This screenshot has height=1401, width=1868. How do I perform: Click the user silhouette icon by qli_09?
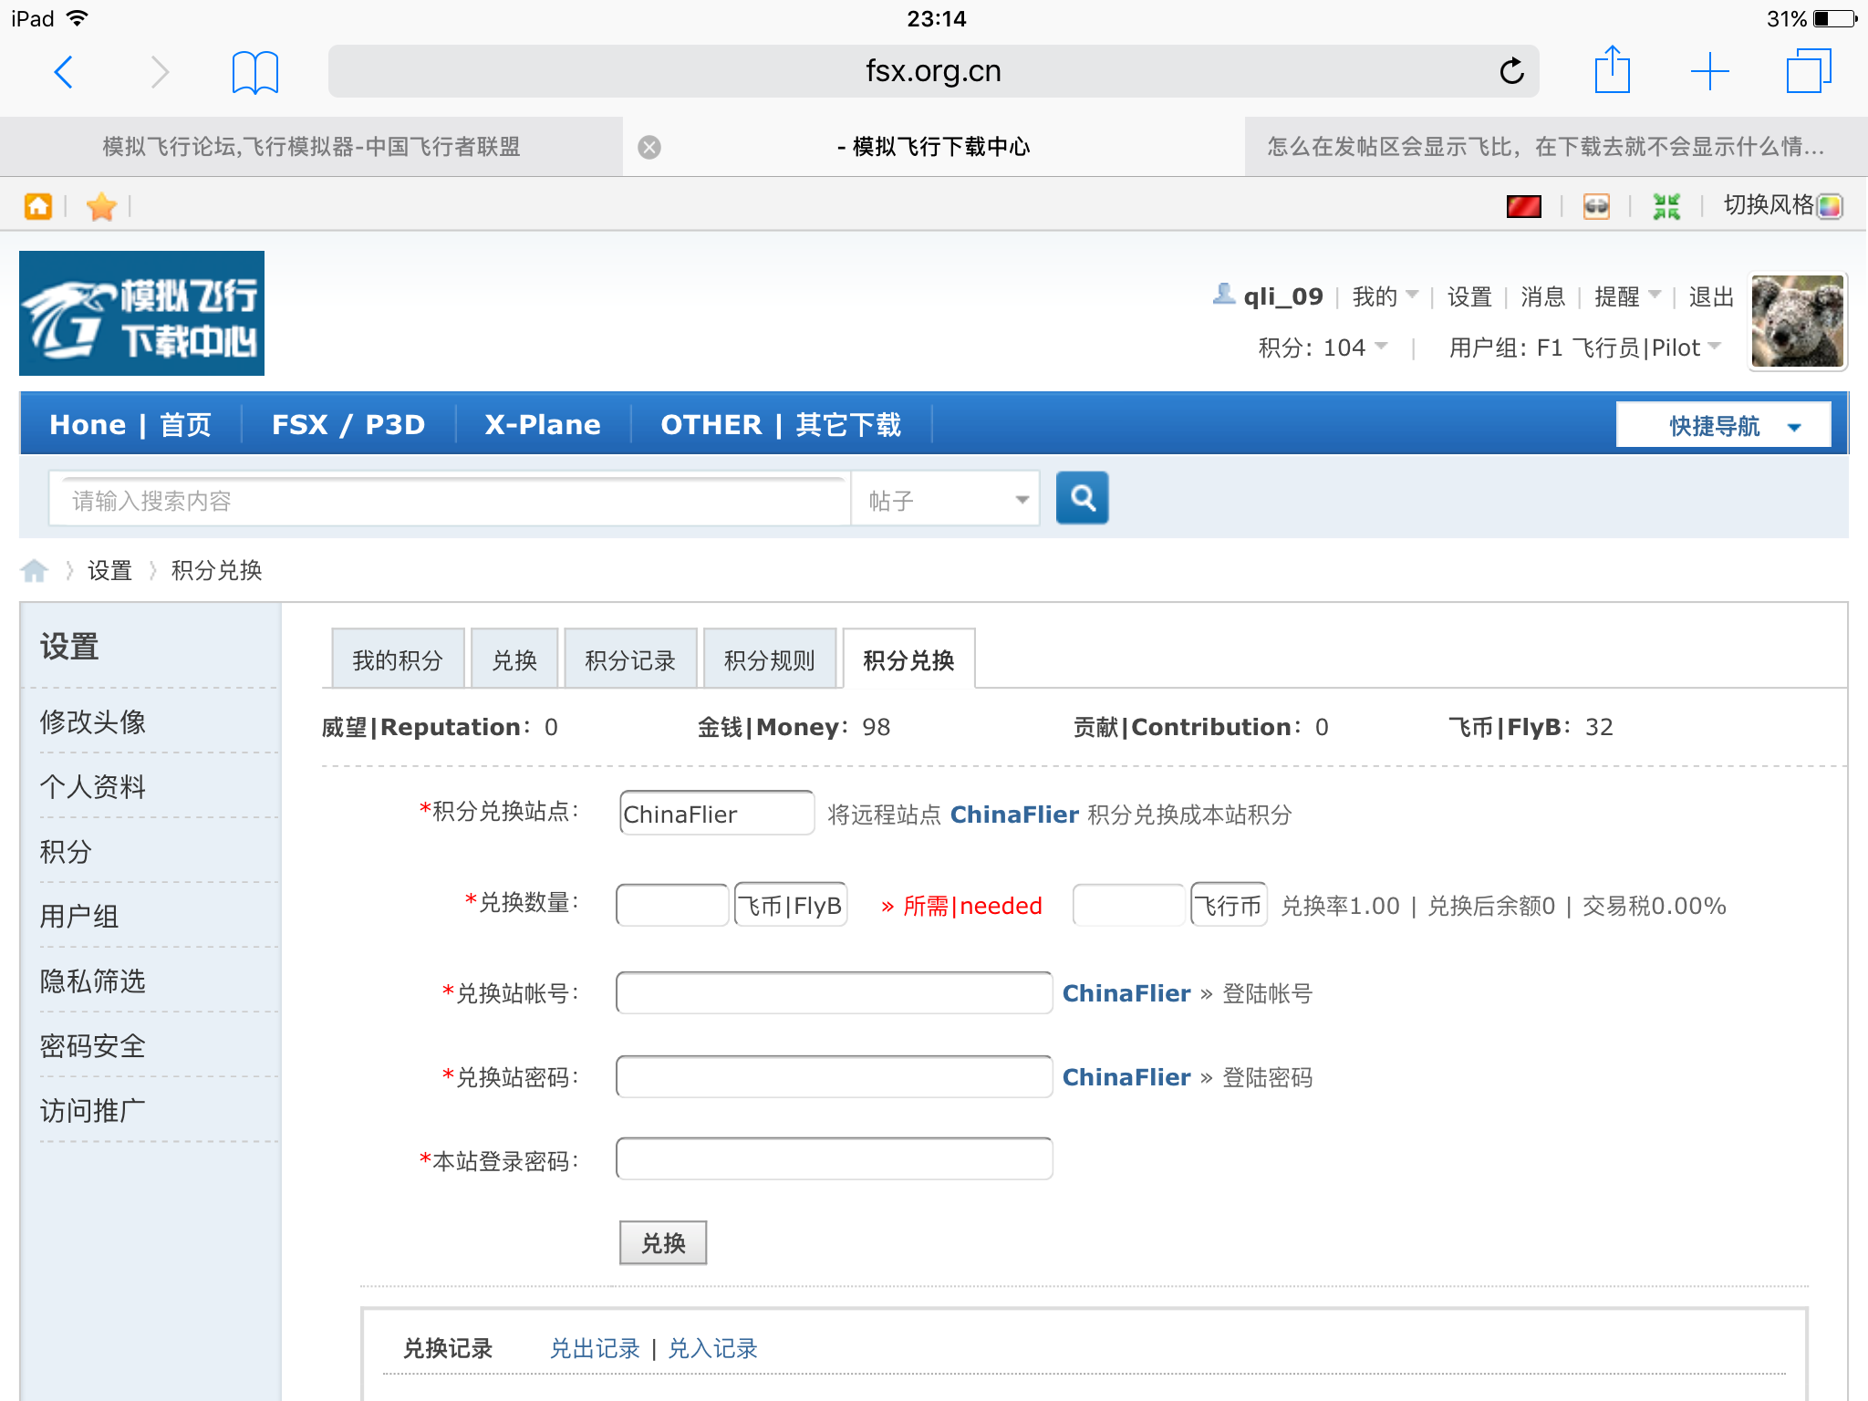[1224, 294]
